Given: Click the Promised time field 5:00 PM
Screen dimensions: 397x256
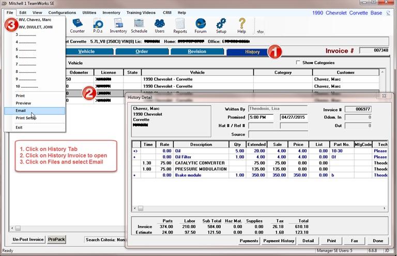Looking at the screenshot, I should coord(261,117).
